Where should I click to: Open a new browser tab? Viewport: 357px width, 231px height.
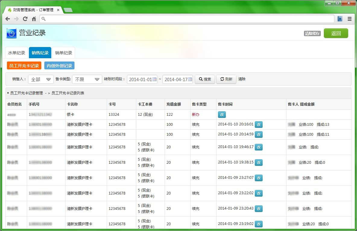(68, 10)
